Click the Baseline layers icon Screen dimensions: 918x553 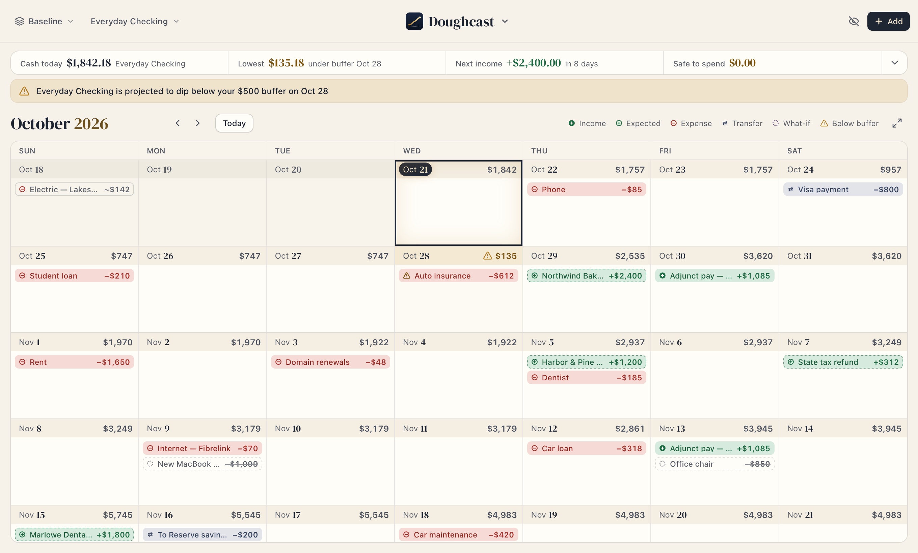pyautogui.click(x=19, y=21)
